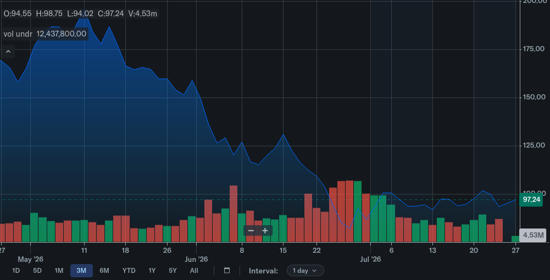Select the 1Y time range
The image size is (550, 280).
pyautogui.click(x=152, y=271)
